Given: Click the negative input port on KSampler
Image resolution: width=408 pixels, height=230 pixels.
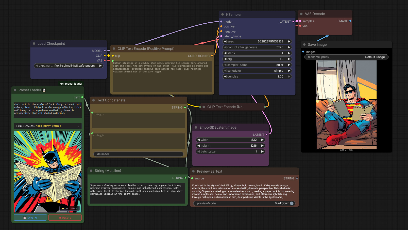Looking at the screenshot, I should pos(221,32).
